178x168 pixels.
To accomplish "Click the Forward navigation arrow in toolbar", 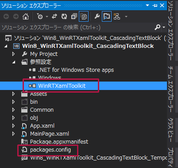I will [x=16, y=16].
